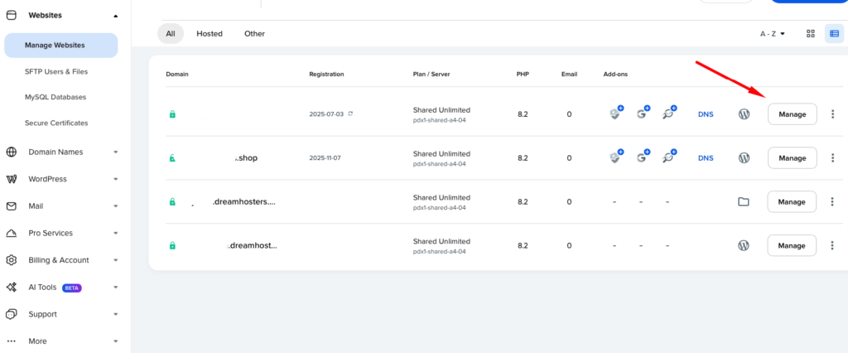The height and width of the screenshot is (353, 848).
Task: Select the Hosted filter tab
Action: tap(209, 34)
